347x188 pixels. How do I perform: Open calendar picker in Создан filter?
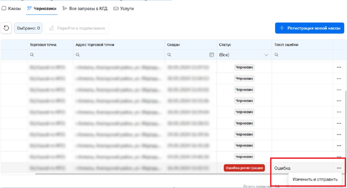click(x=211, y=55)
